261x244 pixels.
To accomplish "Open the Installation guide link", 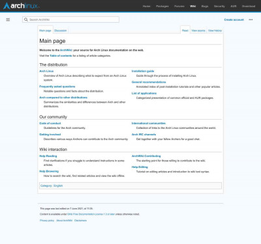I will coord(143,71).
